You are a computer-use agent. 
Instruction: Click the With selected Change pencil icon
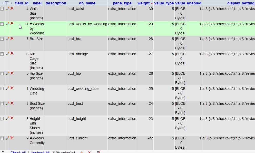81,152
